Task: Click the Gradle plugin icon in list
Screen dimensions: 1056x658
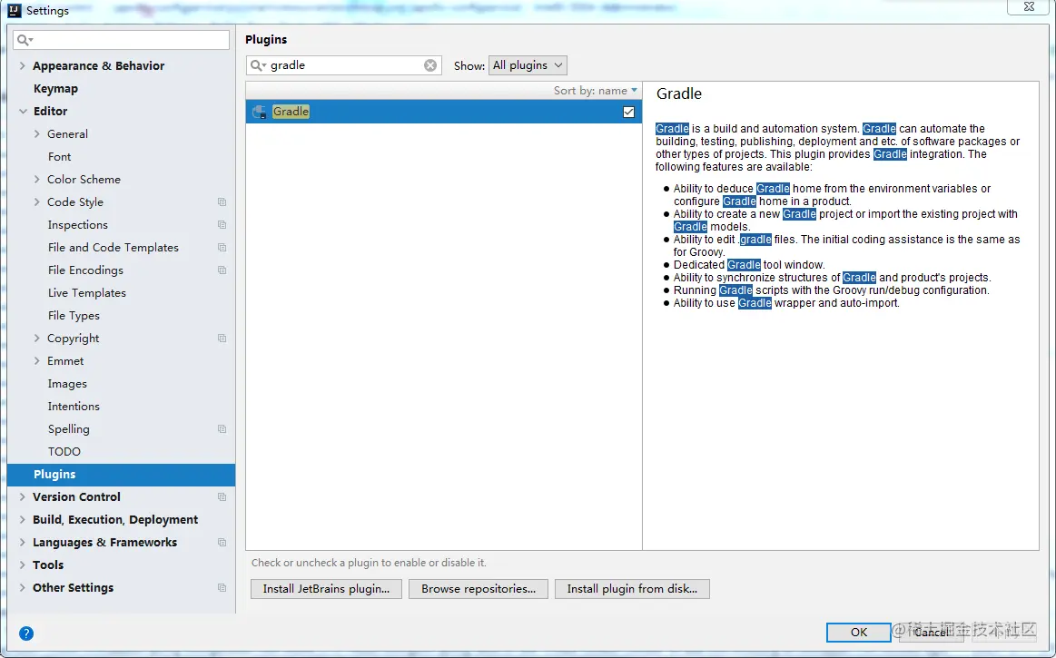Action: click(260, 112)
